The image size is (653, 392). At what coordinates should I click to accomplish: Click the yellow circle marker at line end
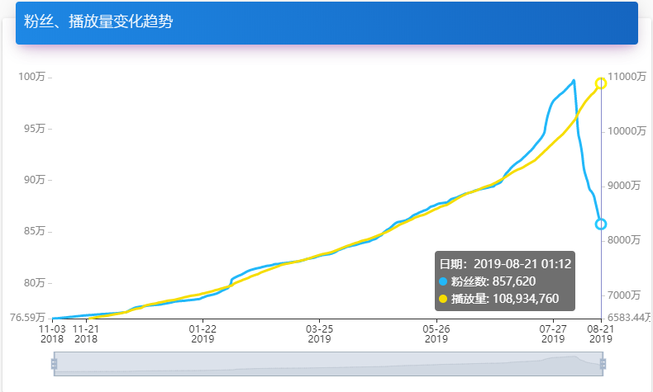click(x=601, y=83)
